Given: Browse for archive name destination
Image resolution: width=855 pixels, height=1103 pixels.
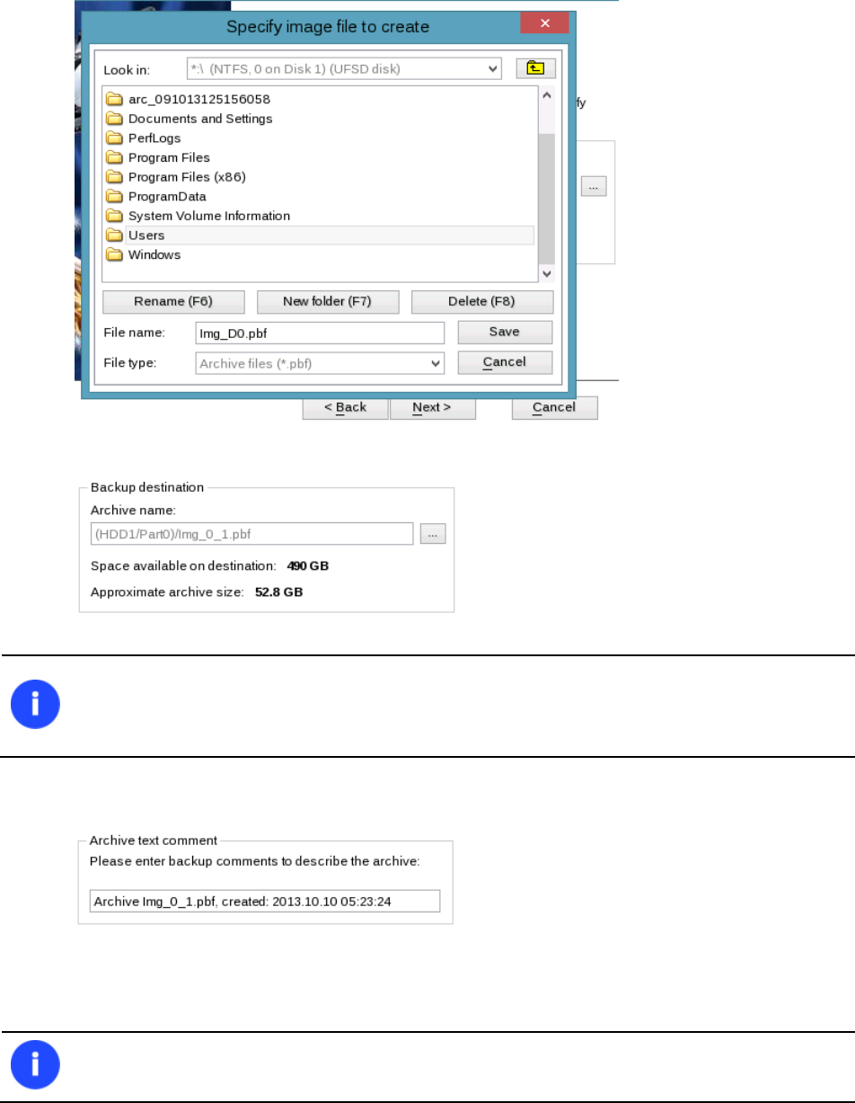Looking at the screenshot, I should point(433,534).
